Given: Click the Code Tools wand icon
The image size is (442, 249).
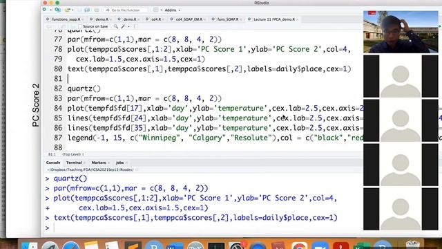Looking at the screenshot, I should [123, 26].
